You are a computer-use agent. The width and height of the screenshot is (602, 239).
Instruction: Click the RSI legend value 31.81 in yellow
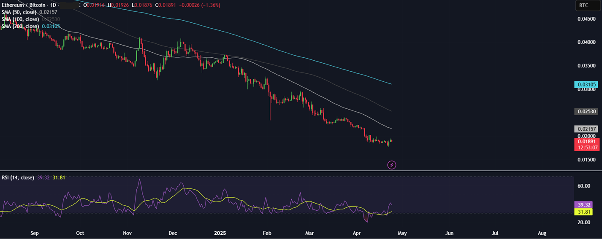[x=59, y=177]
